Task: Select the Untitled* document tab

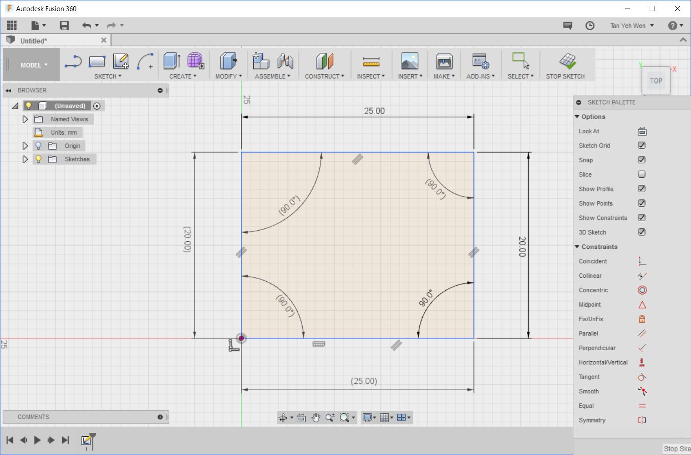Action: click(x=56, y=40)
